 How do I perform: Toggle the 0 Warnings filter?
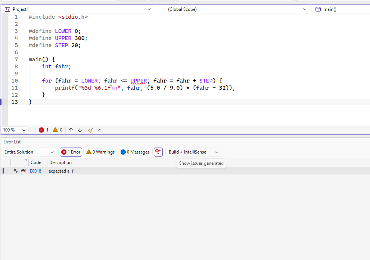[x=100, y=152]
